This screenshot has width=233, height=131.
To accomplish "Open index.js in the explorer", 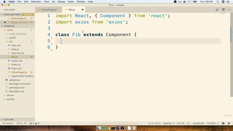I will click(x=16, y=65).
